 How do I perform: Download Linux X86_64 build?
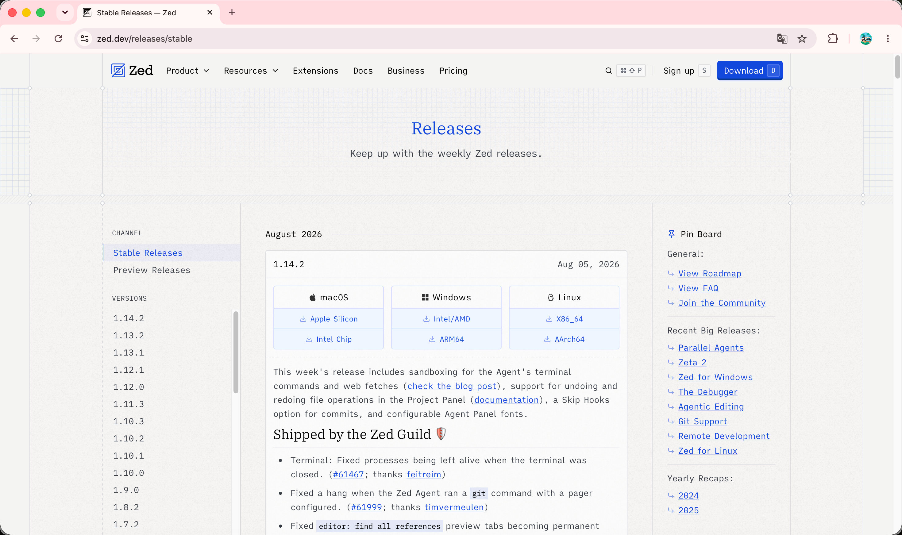(x=564, y=319)
